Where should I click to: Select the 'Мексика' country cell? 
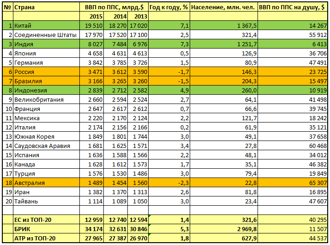point(46,118)
